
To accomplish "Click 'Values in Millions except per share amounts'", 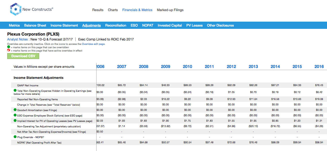I will (x=44, y=67).
